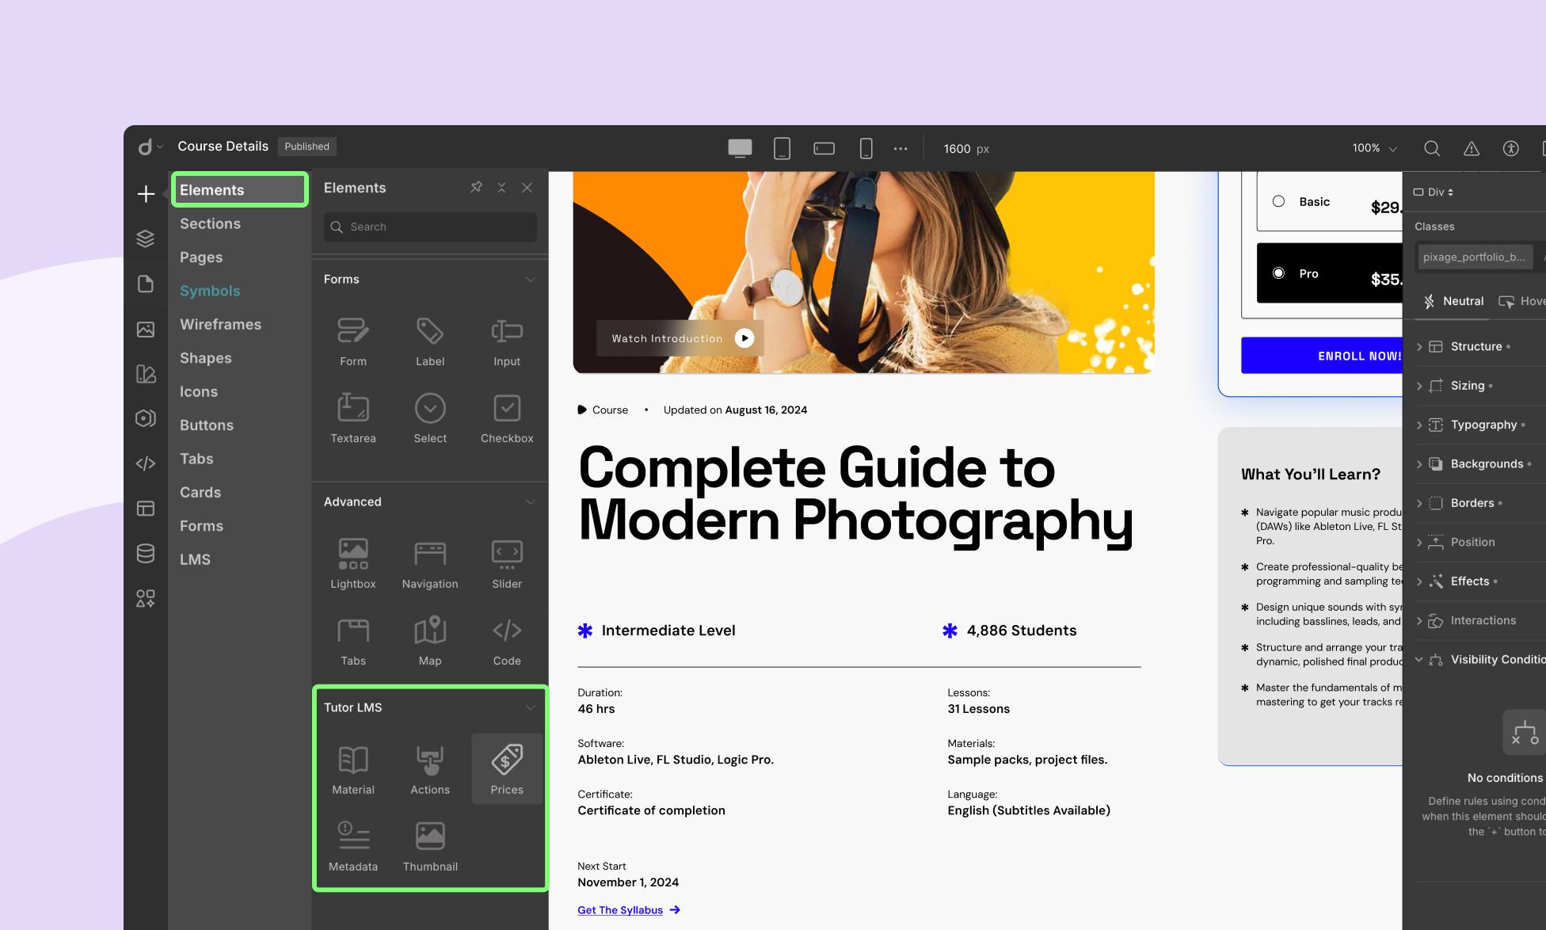Add the Code element
Image resolution: width=1546 pixels, height=930 pixels.
click(507, 641)
